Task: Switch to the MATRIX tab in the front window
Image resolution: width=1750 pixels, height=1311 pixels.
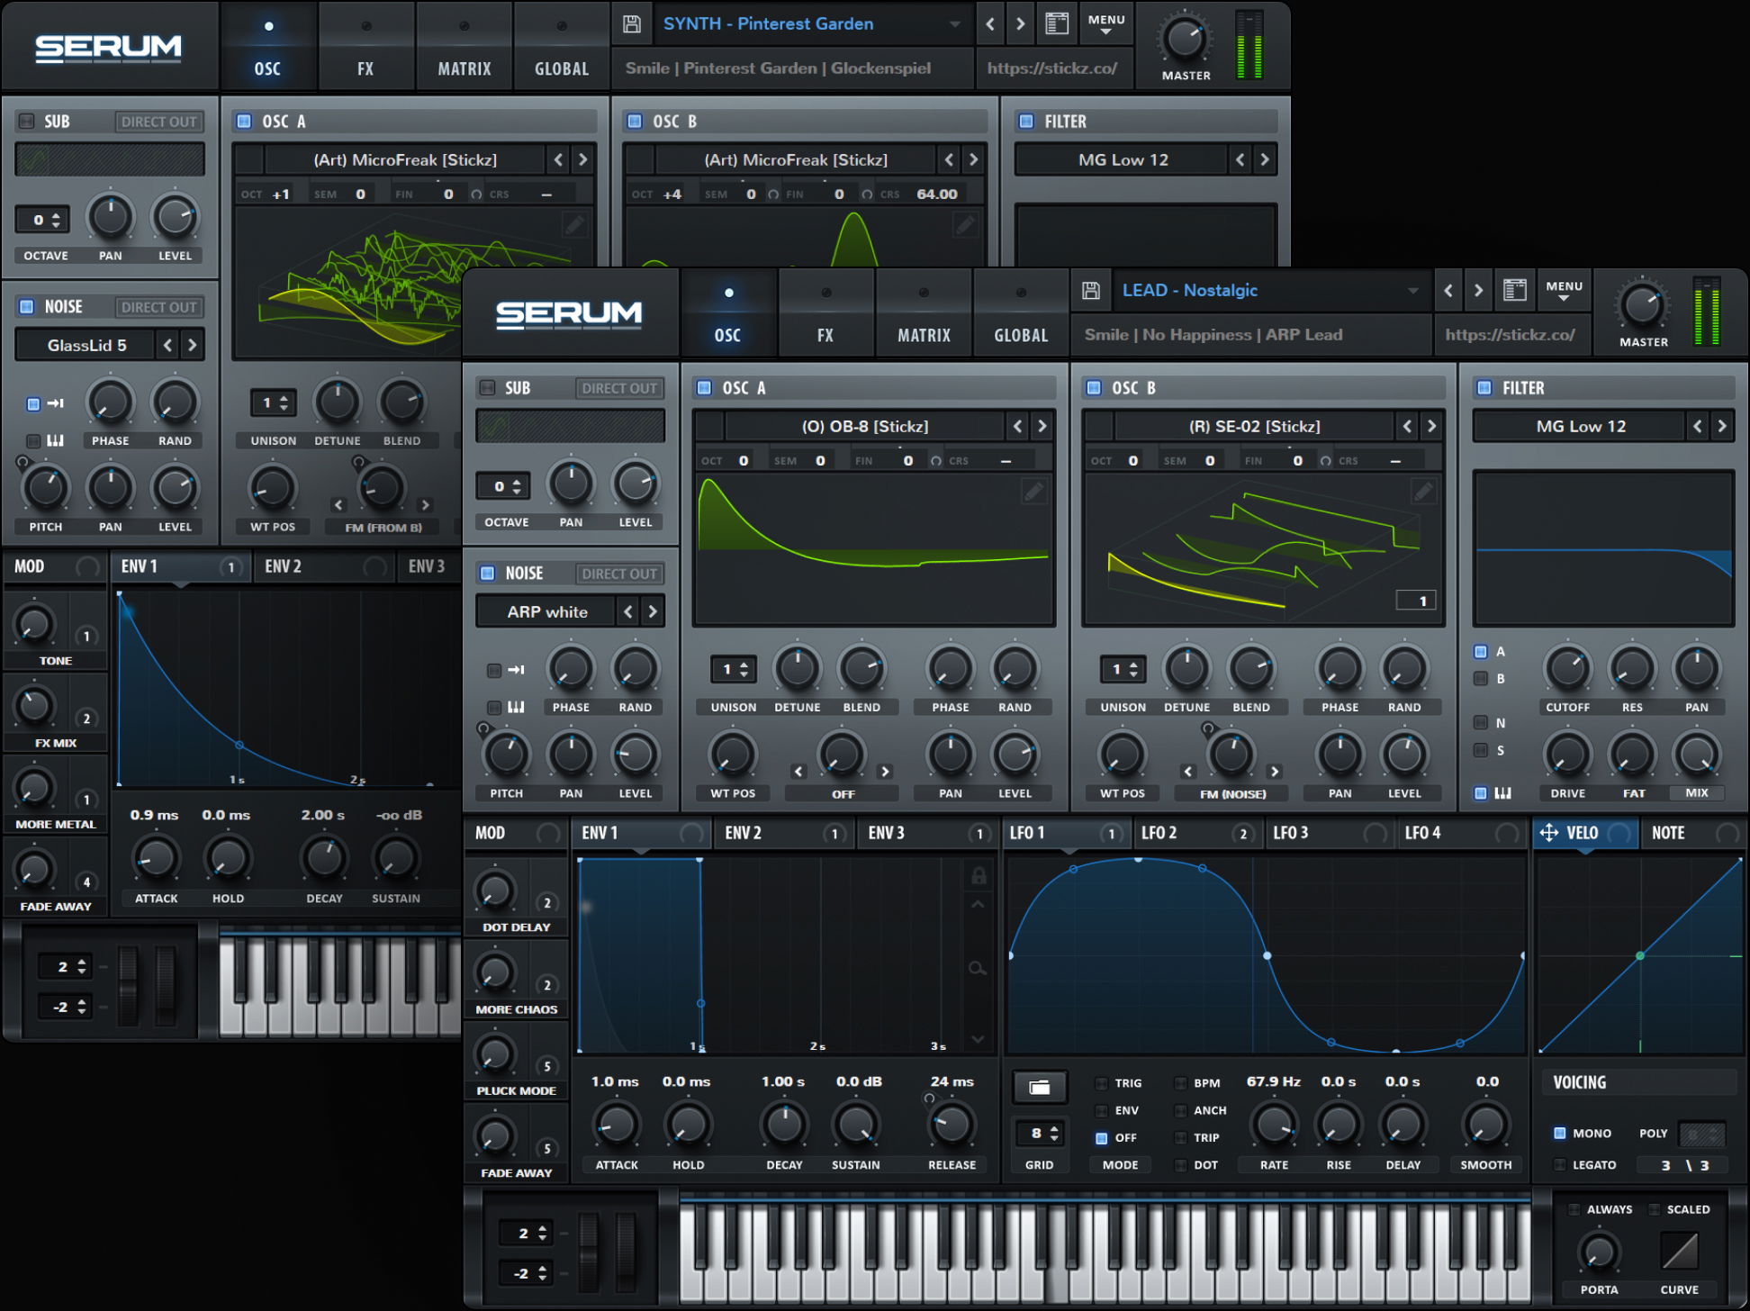Action: click(x=924, y=335)
